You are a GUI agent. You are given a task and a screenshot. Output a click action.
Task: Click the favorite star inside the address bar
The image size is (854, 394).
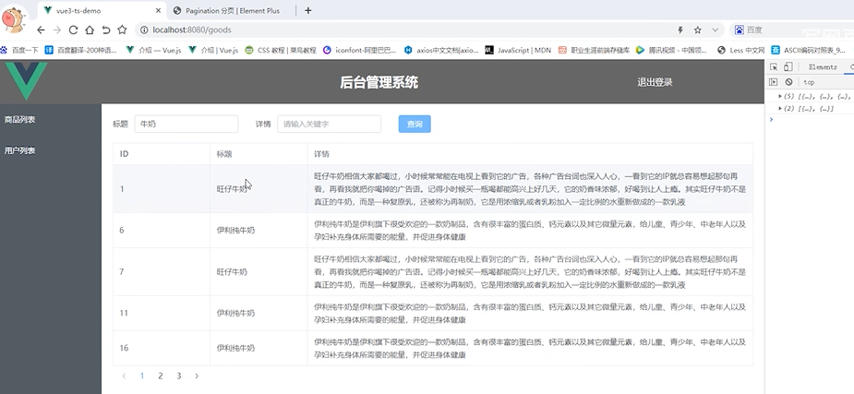pos(698,30)
